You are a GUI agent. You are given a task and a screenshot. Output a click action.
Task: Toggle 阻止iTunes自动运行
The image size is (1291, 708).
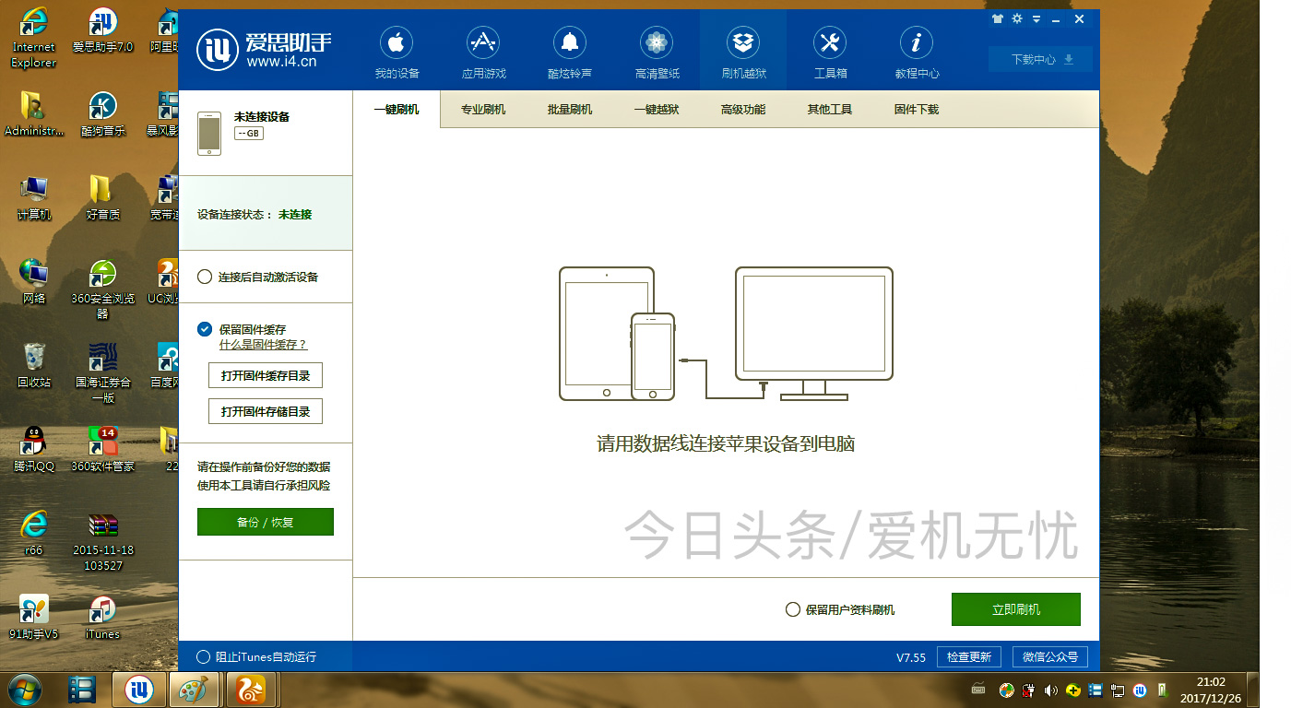click(x=204, y=656)
